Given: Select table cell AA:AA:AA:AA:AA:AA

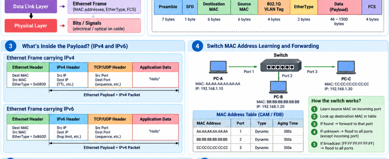Looking at the screenshot, I should (212, 131).
